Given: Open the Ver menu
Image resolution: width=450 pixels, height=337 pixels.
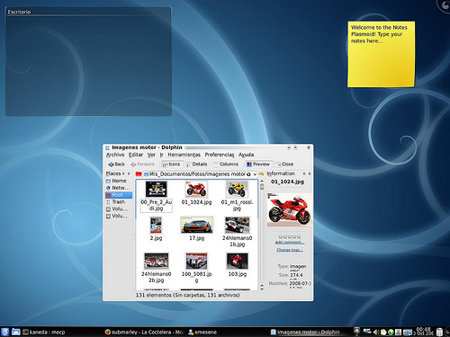Looking at the screenshot, I should (x=151, y=155).
